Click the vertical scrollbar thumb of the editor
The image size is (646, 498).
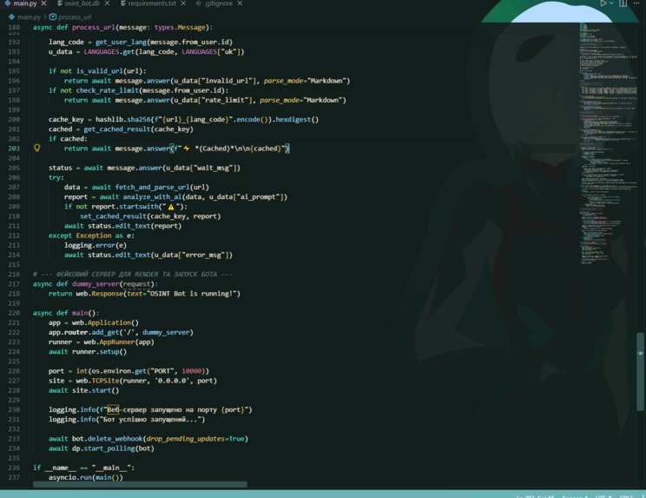click(640, 372)
